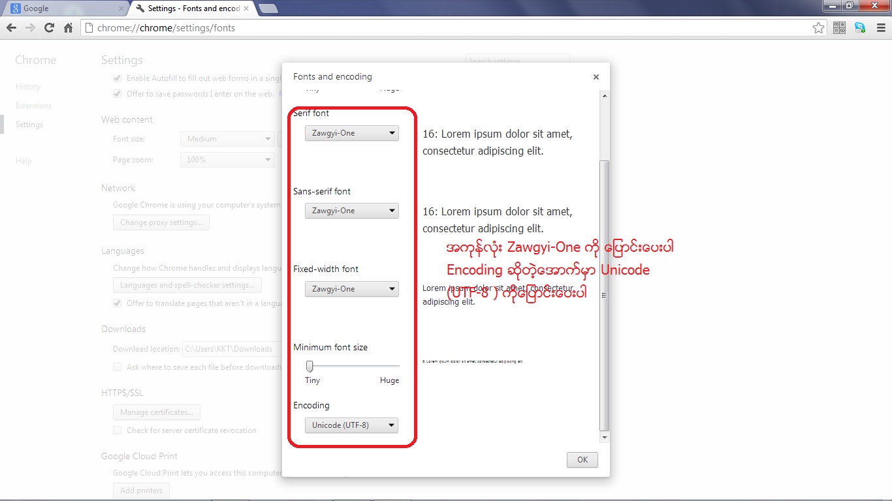Click the Download location path field
Viewport: 892px width, 501px height.
(x=231, y=349)
